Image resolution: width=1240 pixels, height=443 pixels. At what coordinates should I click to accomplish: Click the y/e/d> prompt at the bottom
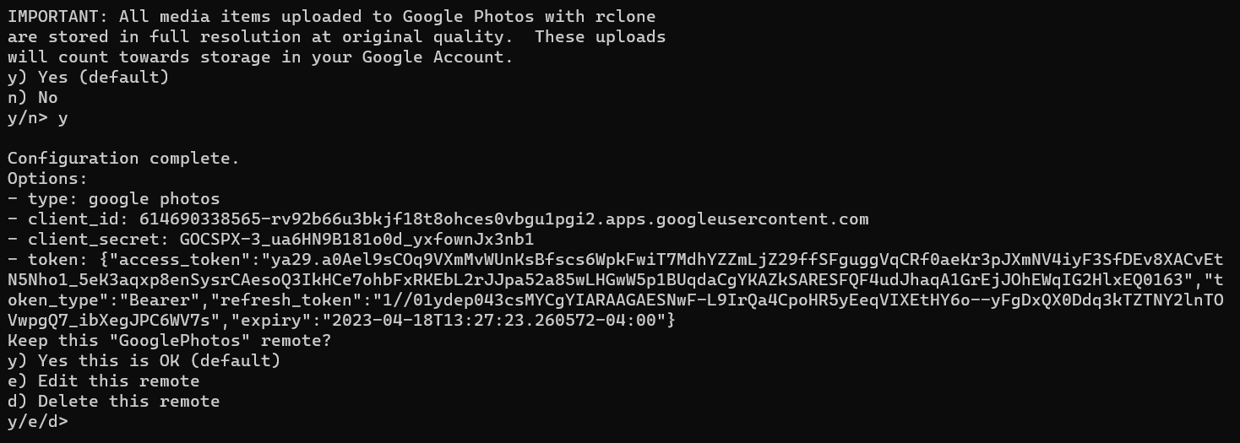(38, 422)
